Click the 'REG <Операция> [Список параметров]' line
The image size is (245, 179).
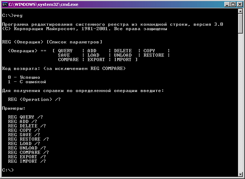(x=52, y=42)
